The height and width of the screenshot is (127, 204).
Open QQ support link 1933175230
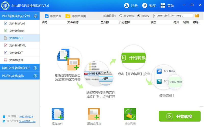click(x=26, y=117)
